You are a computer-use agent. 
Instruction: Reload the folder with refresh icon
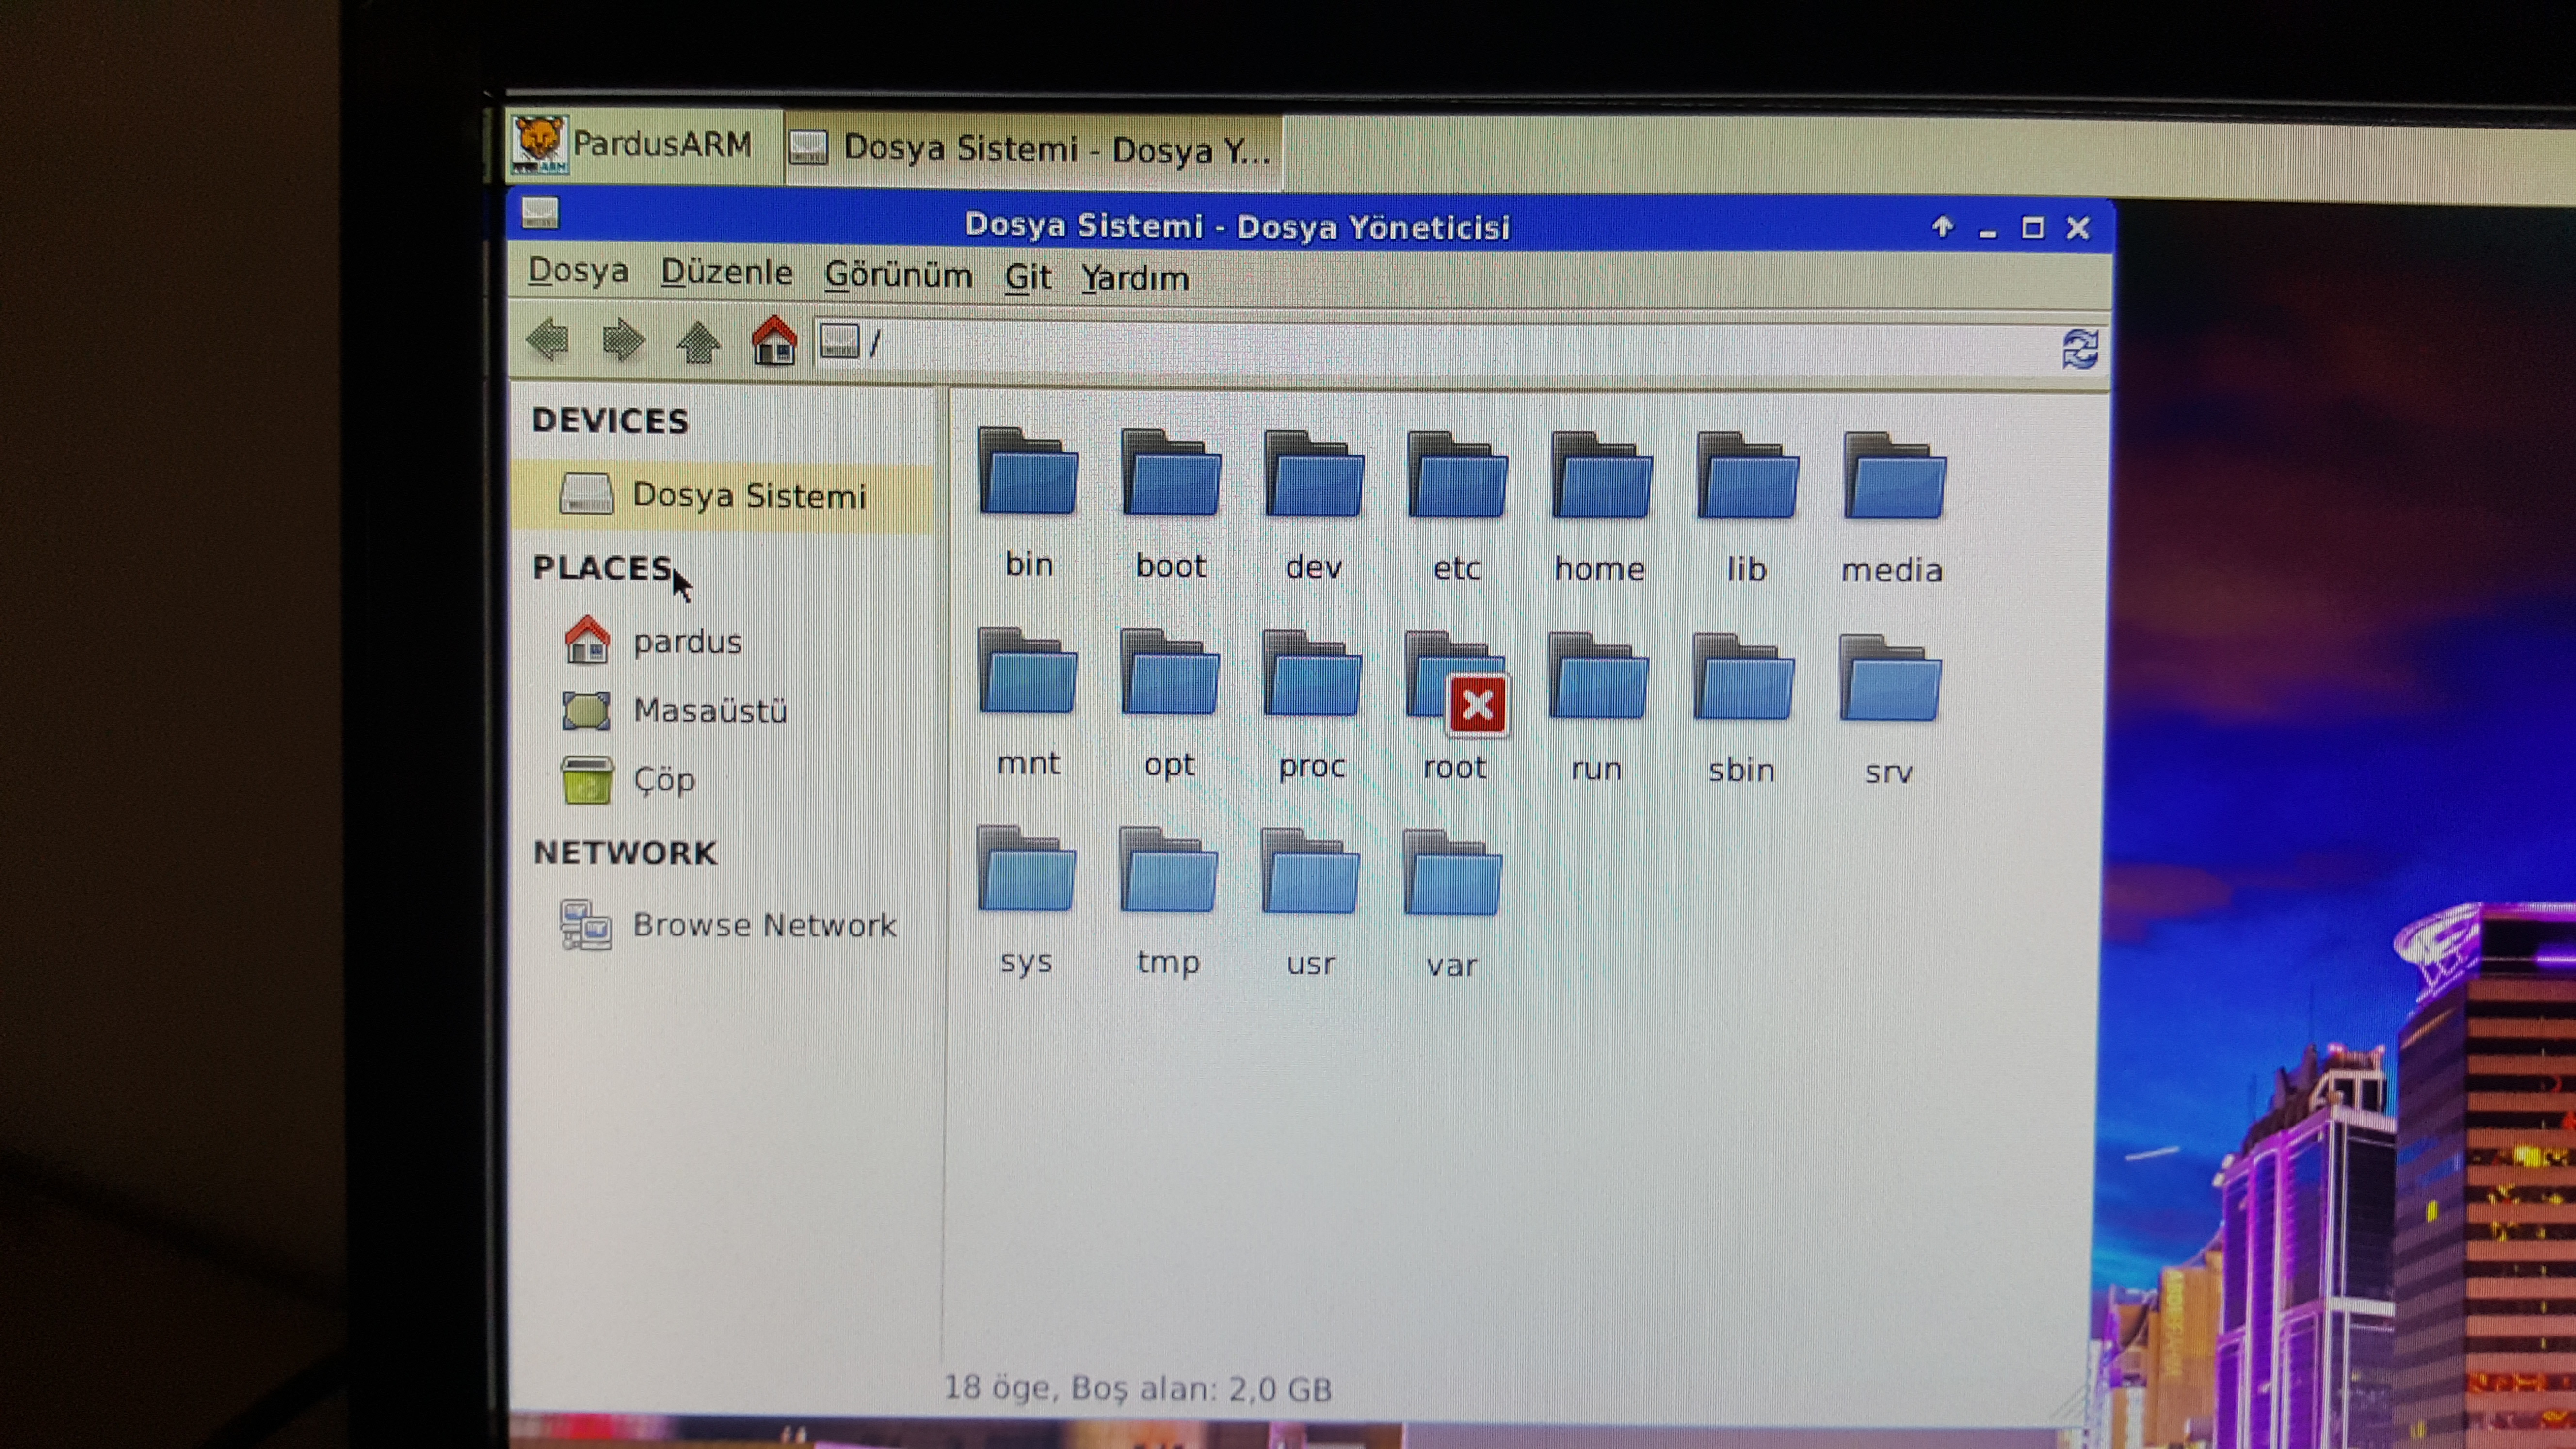click(x=2080, y=349)
